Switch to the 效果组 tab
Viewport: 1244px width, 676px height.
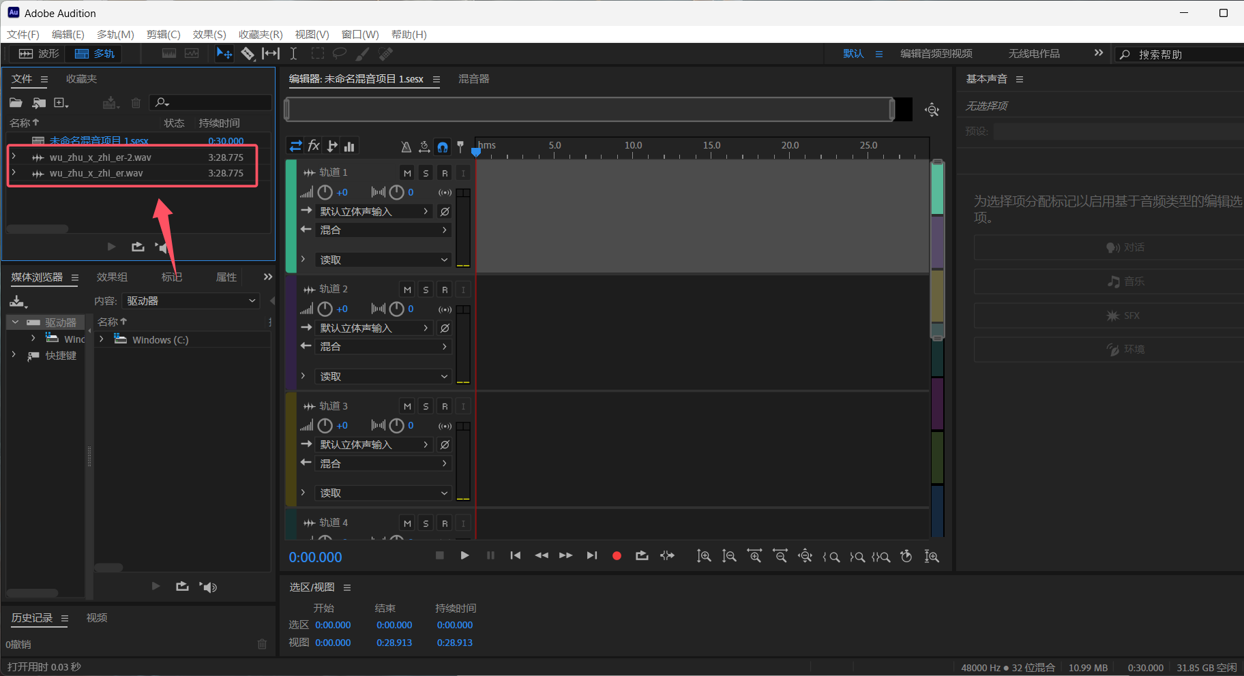click(x=112, y=277)
